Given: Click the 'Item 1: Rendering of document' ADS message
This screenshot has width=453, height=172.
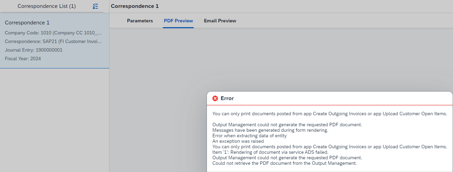Looking at the screenshot, I should (x=270, y=152).
